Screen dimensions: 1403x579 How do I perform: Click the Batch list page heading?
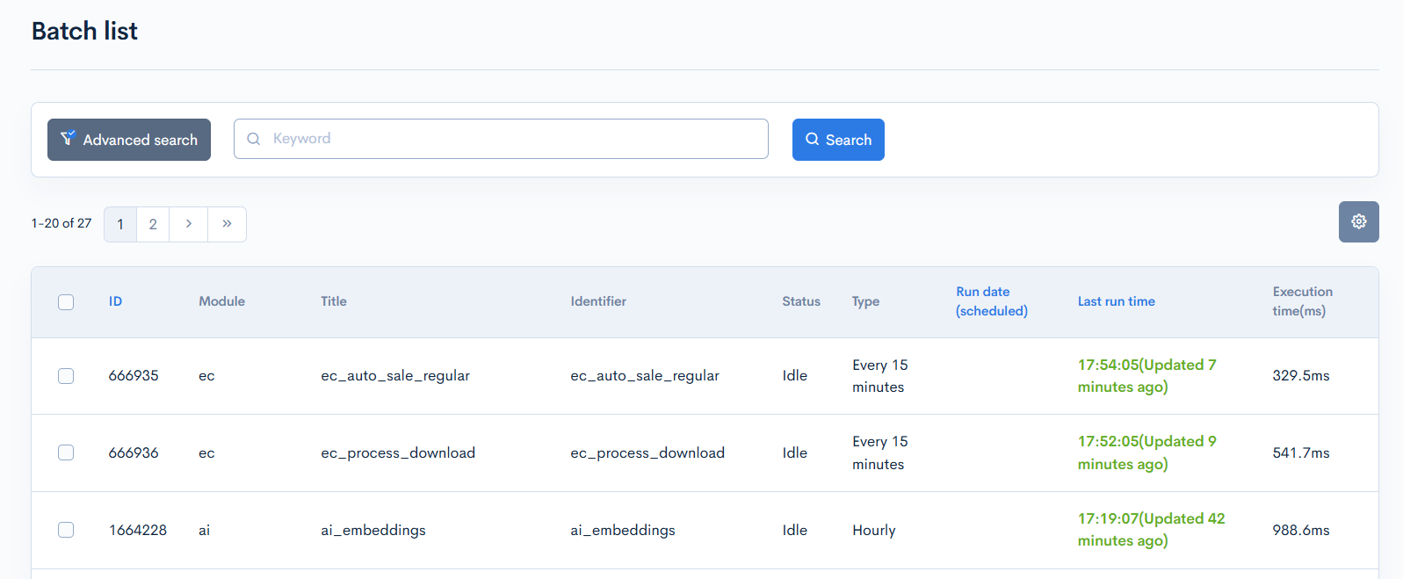[84, 31]
